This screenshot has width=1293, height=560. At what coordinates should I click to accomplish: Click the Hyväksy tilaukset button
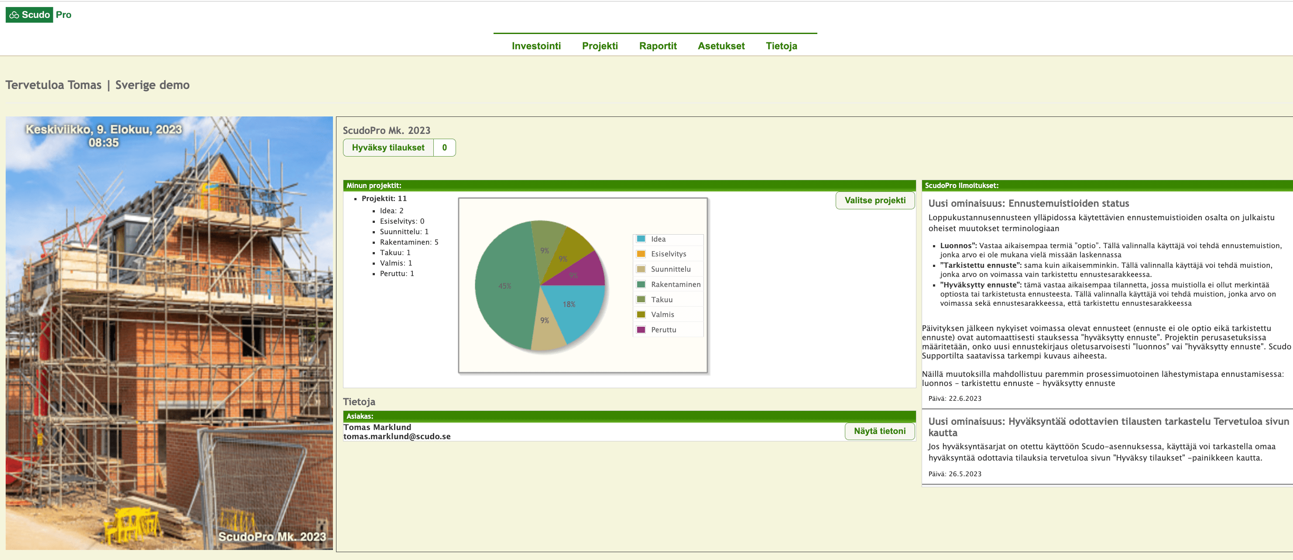coord(388,147)
